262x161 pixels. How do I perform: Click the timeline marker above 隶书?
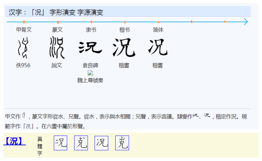point(91,22)
